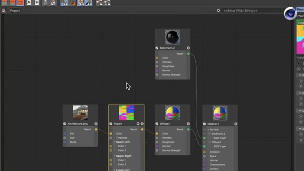304x171 pixels.
Task: Collapse the Upper Right group in Popart
Action: pyautogui.click(x=114, y=156)
